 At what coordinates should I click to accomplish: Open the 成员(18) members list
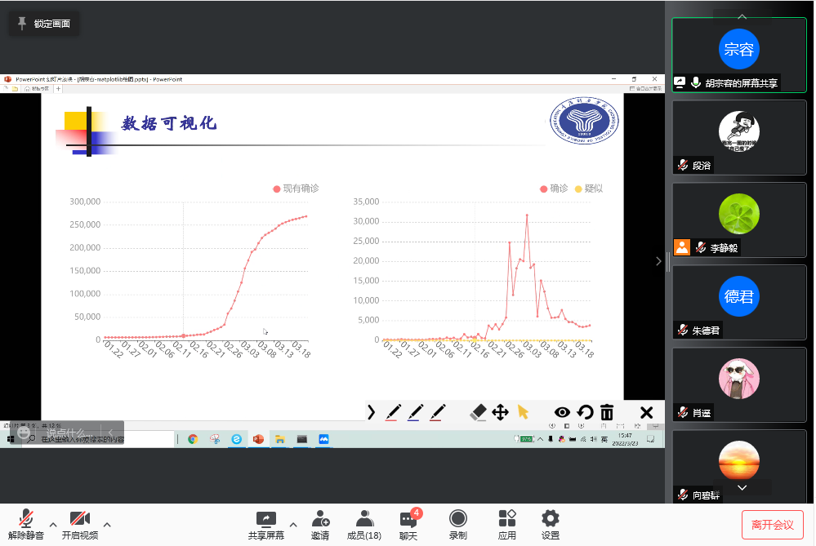(364, 525)
